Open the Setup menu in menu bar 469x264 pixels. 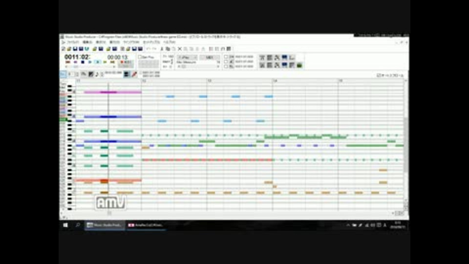click(151, 42)
